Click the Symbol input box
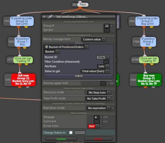This screenshot has height=143, width=165. (x=107, y=30)
